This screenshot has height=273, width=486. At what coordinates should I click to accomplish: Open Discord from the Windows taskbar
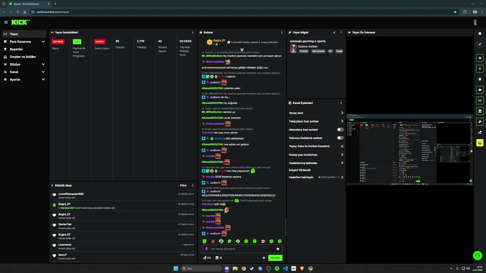click(227, 268)
